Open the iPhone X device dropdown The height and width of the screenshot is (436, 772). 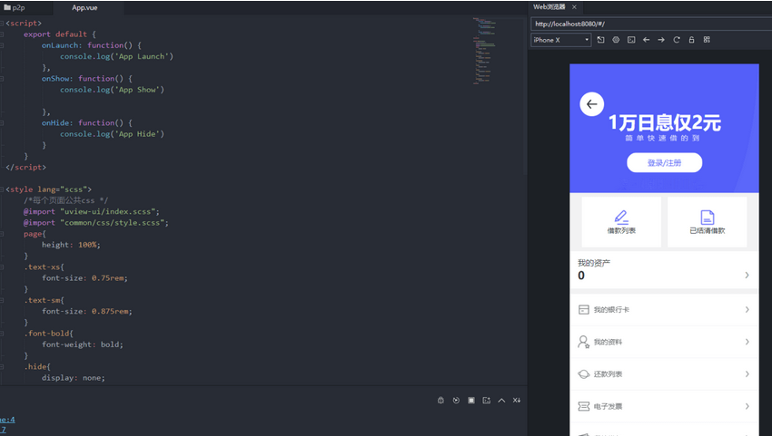click(560, 40)
